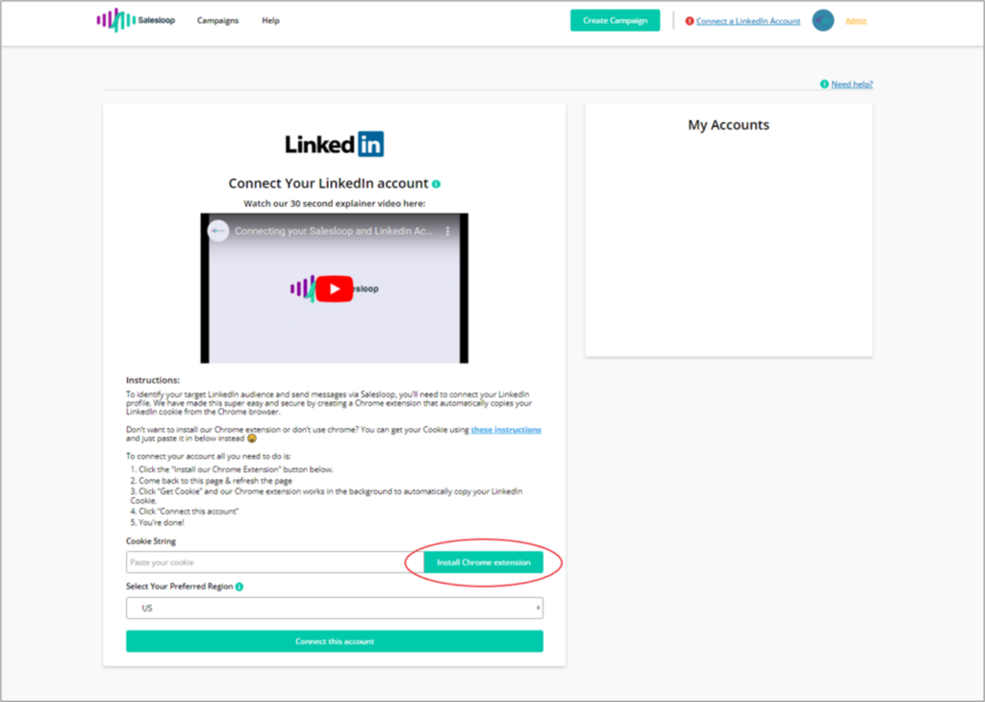Click the Create Campaign button
Screen dimensions: 985x702
[x=615, y=21]
